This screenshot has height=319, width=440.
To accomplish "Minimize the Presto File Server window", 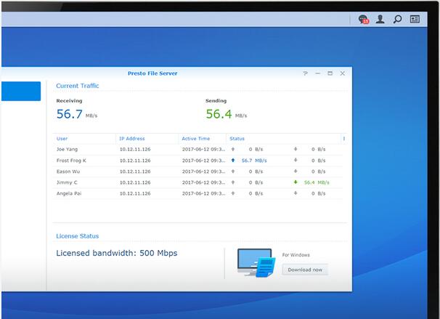I will coord(317,73).
